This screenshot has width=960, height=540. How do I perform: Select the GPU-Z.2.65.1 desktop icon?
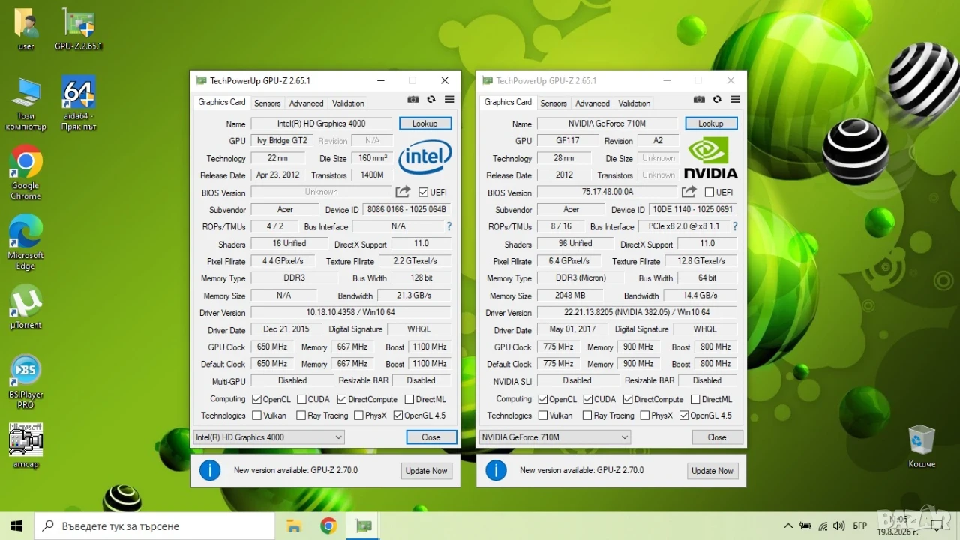point(79,29)
